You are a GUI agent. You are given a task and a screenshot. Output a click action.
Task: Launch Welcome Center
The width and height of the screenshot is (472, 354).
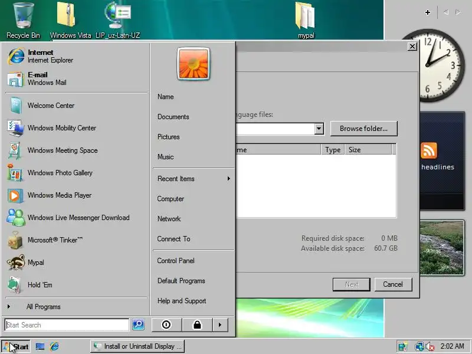click(x=77, y=106)
